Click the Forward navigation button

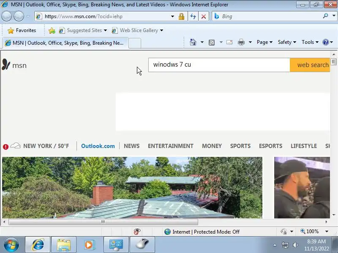click(19, 16)
